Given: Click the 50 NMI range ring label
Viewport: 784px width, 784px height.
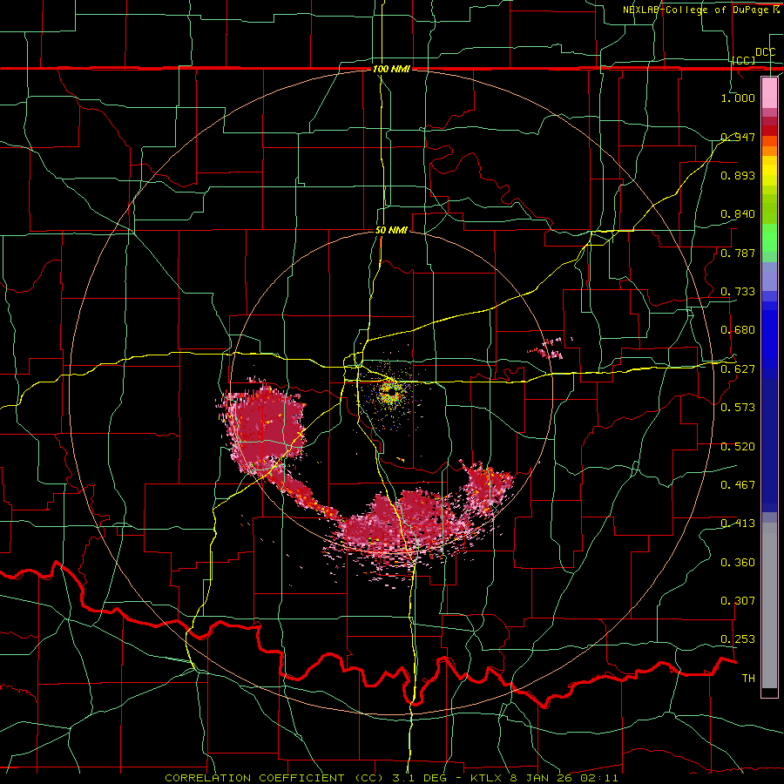Looking at the screenshot, I should coord(391,231).
